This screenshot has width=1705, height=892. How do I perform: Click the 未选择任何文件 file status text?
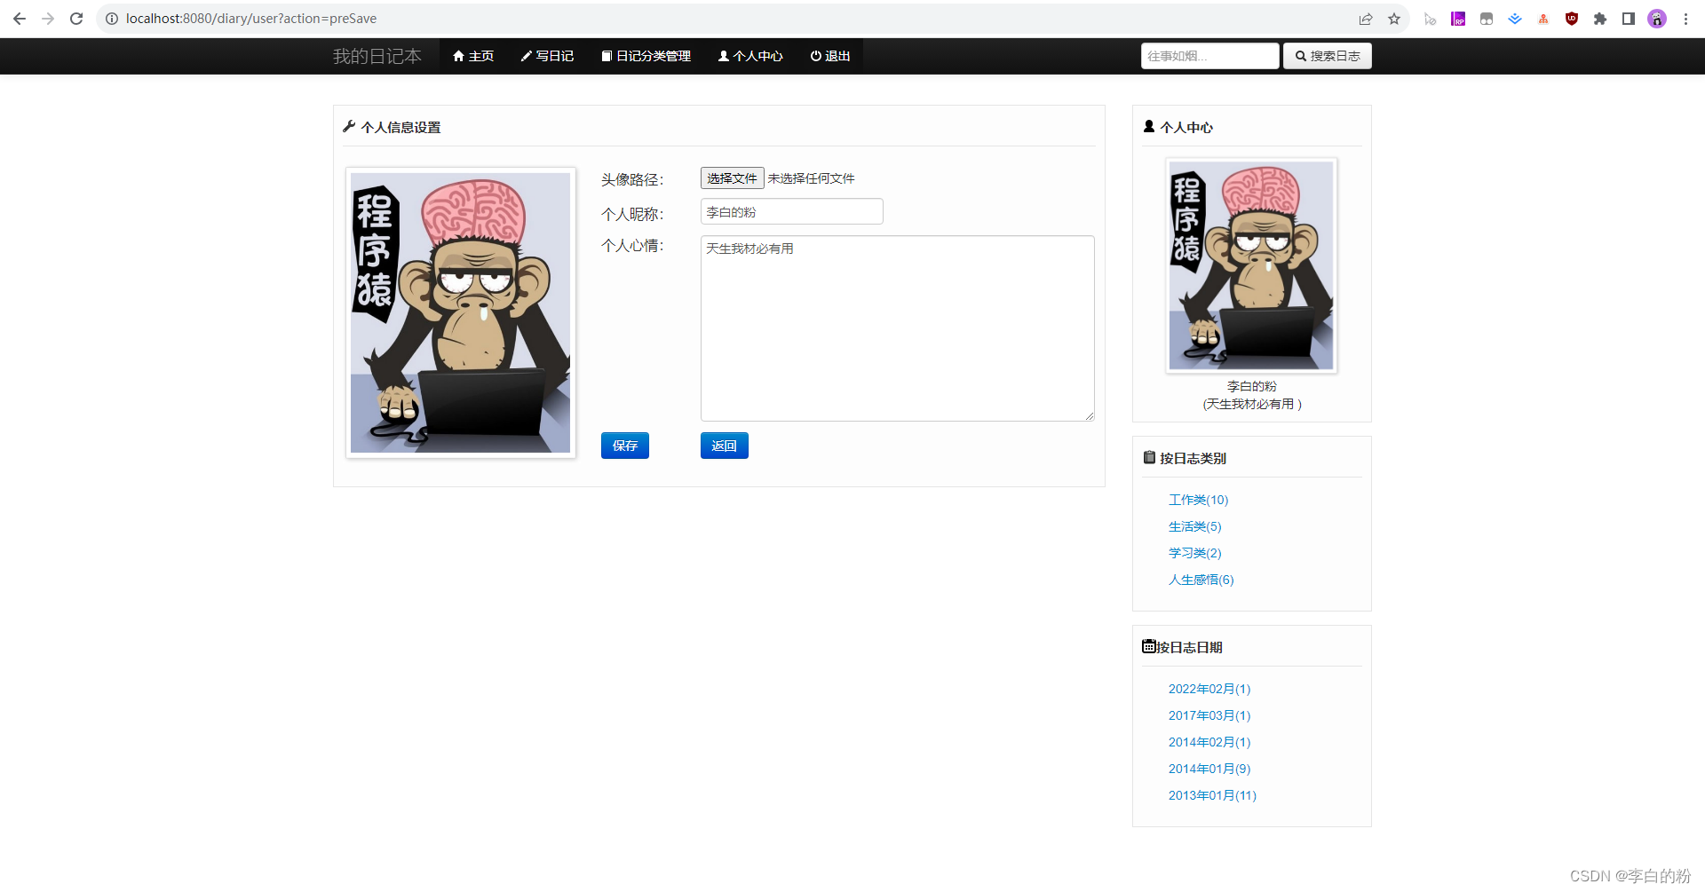coord(811,178)
